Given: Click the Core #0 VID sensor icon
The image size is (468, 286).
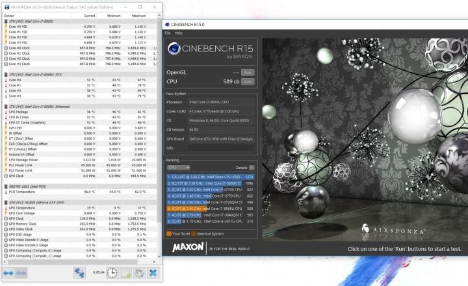Looking at the screenshot, I should pos(6,27).
